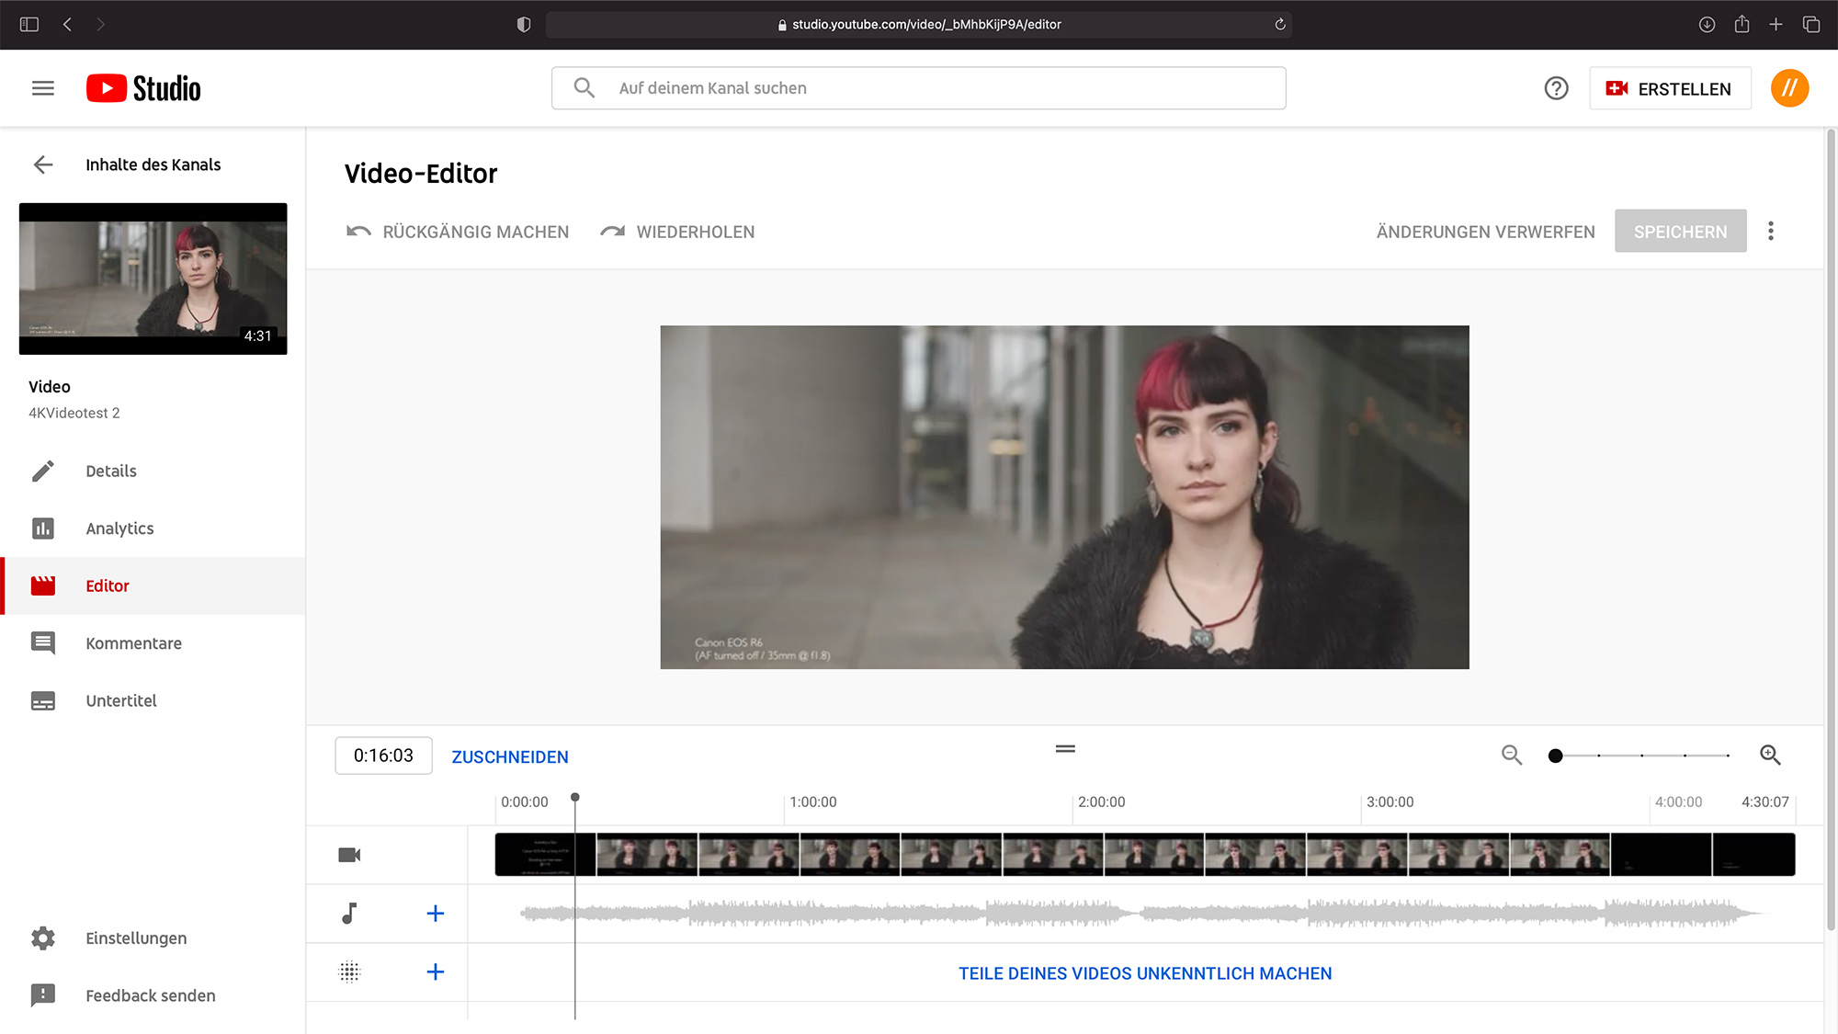
Task: Select the Editor menu item
Action: pyautogui.click(x=153, y=585)
